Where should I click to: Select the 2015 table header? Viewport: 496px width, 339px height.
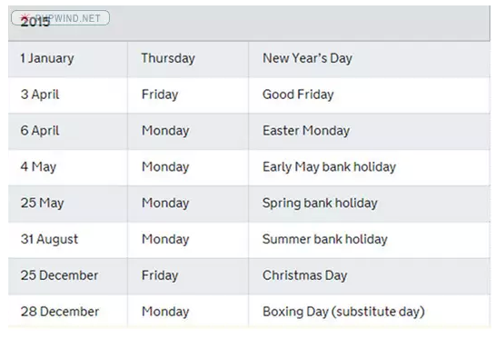[x=249, y=23]
